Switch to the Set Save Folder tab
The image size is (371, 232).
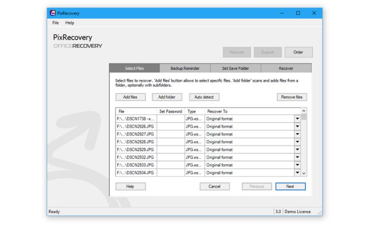tap(235, 68)
